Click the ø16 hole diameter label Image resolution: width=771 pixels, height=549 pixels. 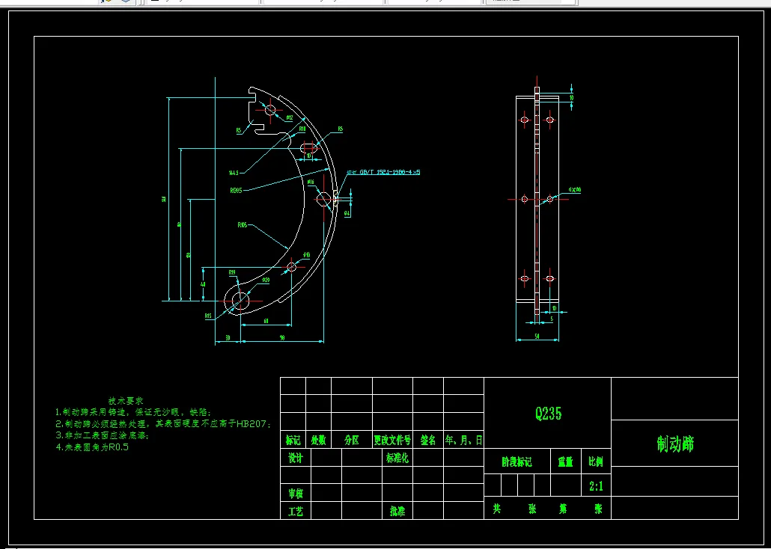click(311, 182)
